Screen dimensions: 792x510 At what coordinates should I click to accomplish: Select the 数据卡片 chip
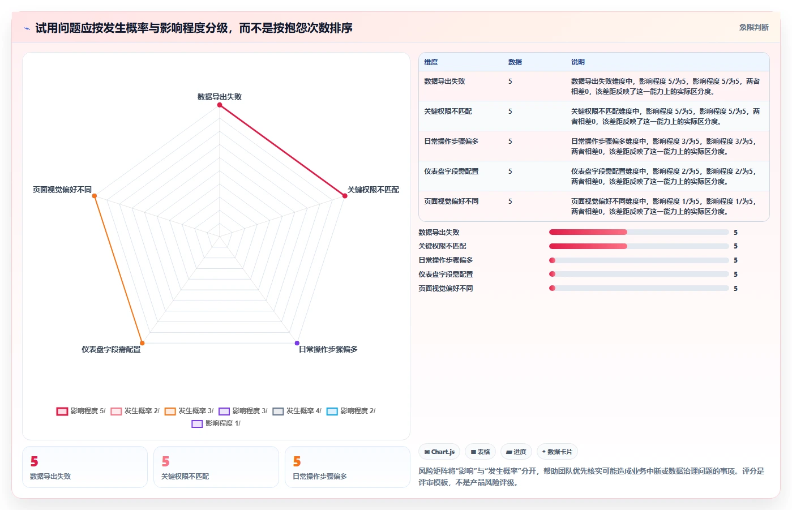click(557, 452)
